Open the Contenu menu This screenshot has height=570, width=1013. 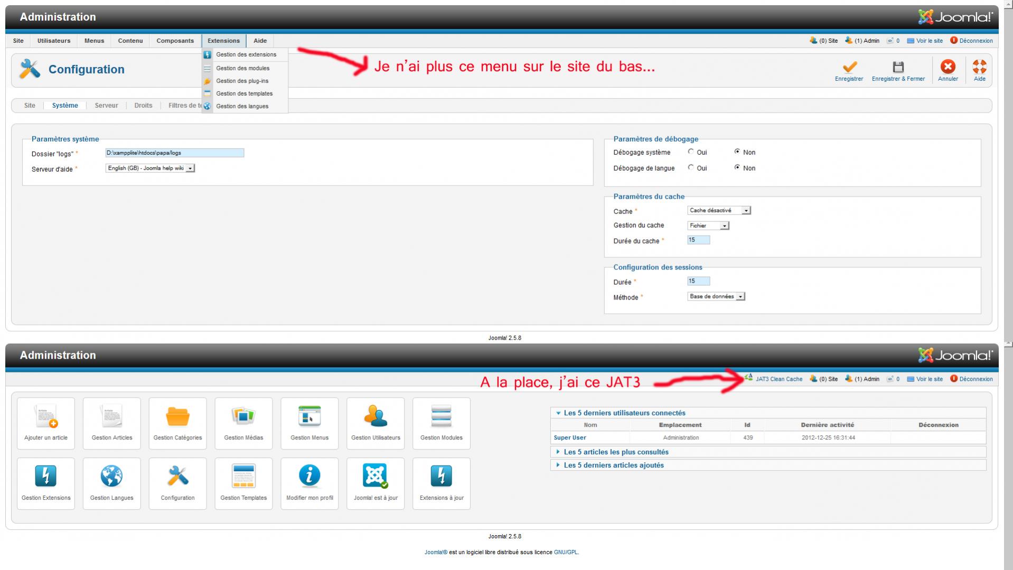tap(130, 41)
